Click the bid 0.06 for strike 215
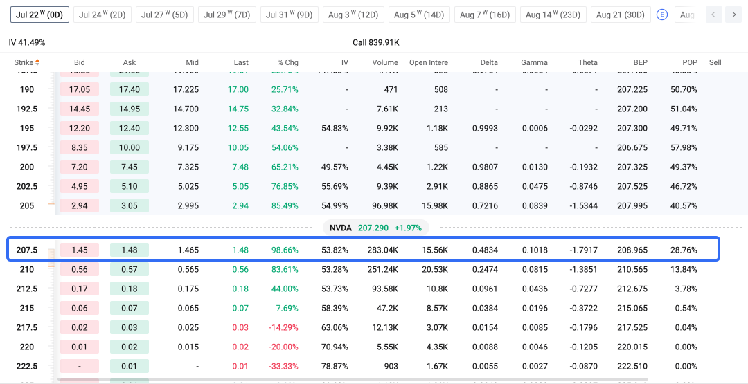This screenshot has width=748, height=384. (x=80, y=309)
